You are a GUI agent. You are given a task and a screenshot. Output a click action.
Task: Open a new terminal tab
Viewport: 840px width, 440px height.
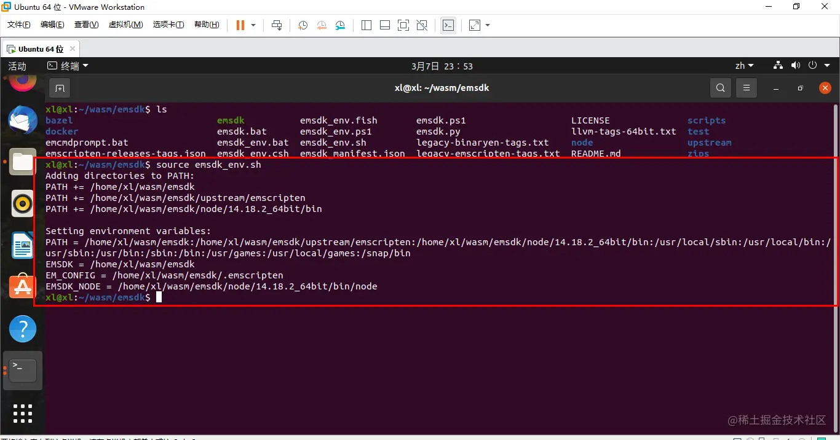[x=60, y=88]
